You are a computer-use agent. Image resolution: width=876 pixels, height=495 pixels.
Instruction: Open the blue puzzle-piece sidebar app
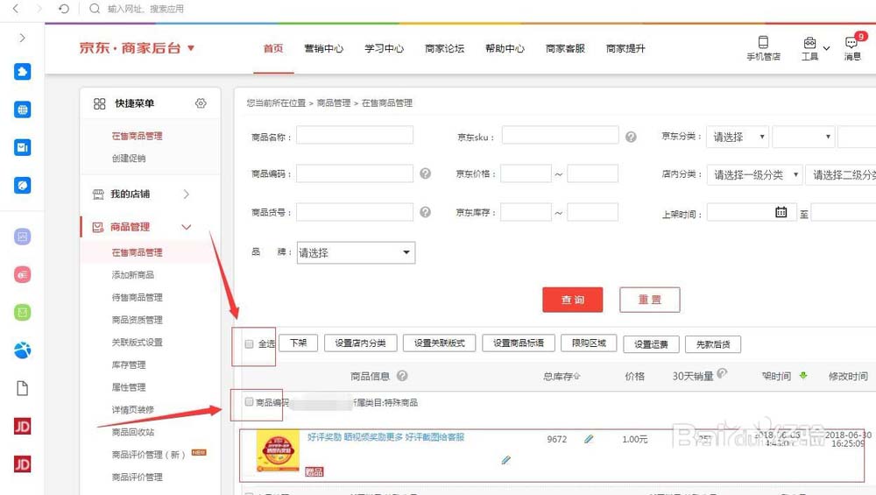click(23, 72)
